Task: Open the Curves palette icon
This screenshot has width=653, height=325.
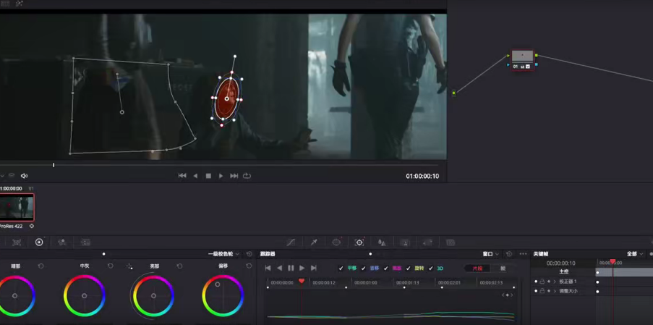Action: point(291,242)
